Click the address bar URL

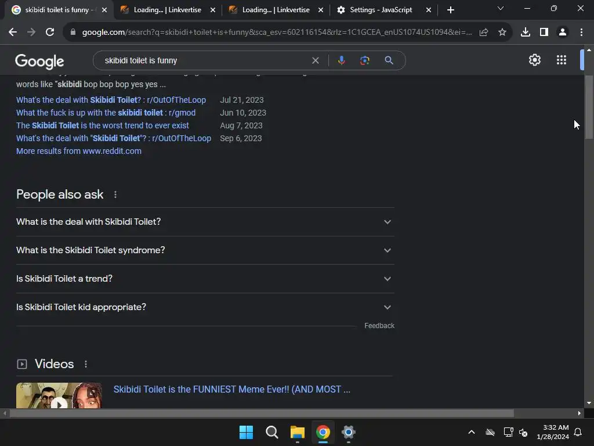pyautogui.click(x=277, y=33)
